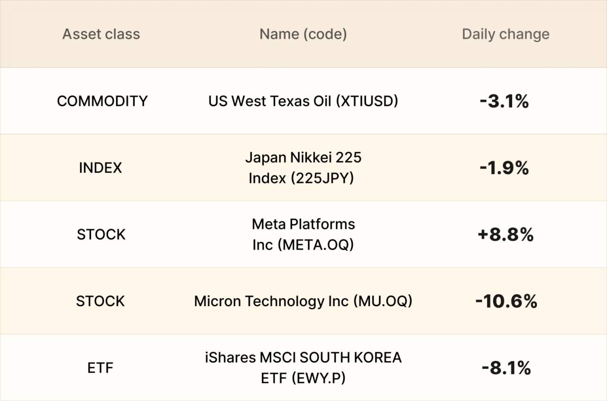Open iShares MSCI SOUTH KOREA ETF (EWY.P)
The height and width of the screenshot is (401, 607).
[x=303, y=368]
